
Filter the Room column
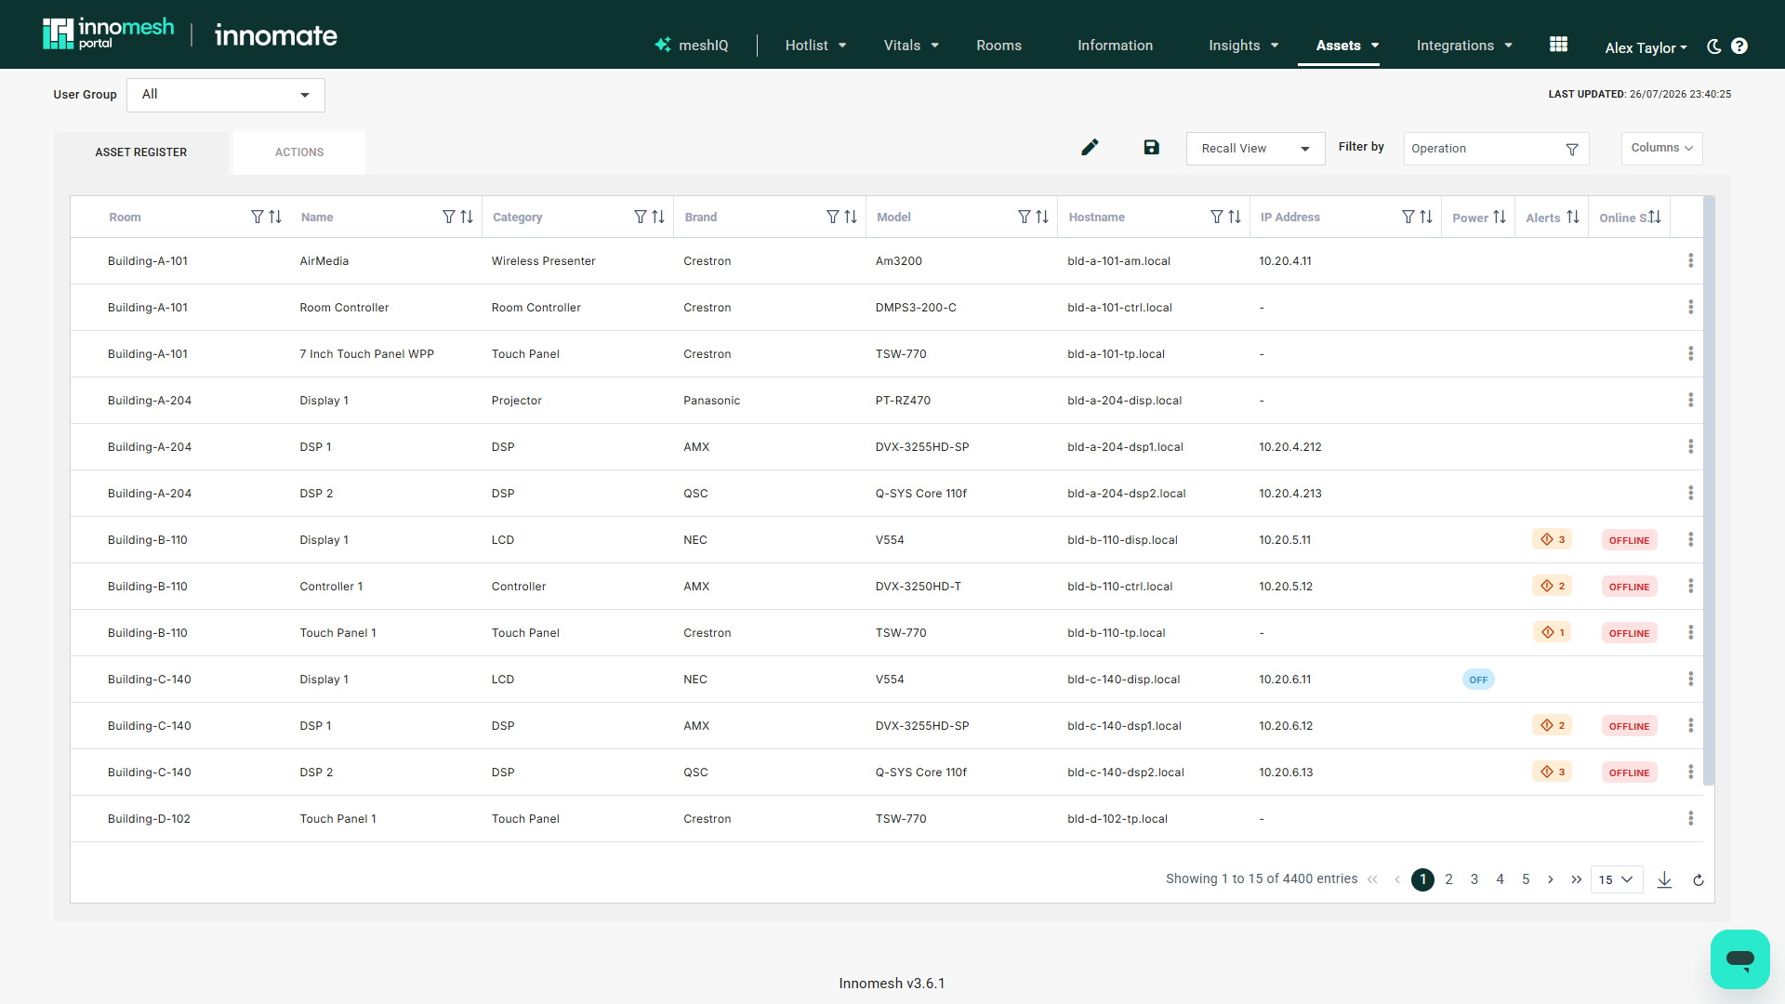coord(258,217)
